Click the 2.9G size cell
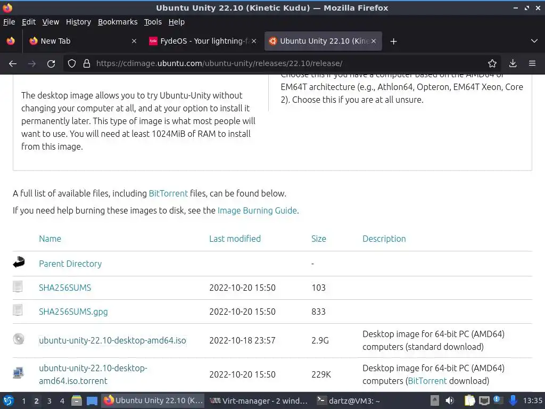 (x=320, y=340)
